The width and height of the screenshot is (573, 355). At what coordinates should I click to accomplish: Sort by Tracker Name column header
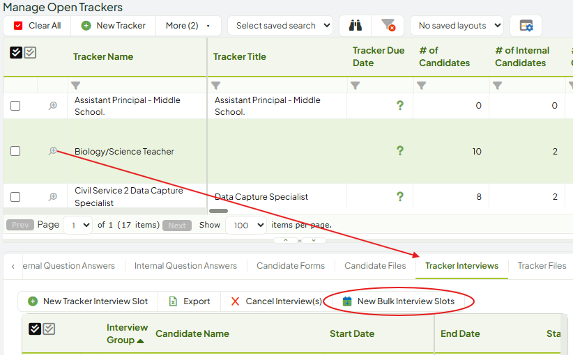[103, 56]
